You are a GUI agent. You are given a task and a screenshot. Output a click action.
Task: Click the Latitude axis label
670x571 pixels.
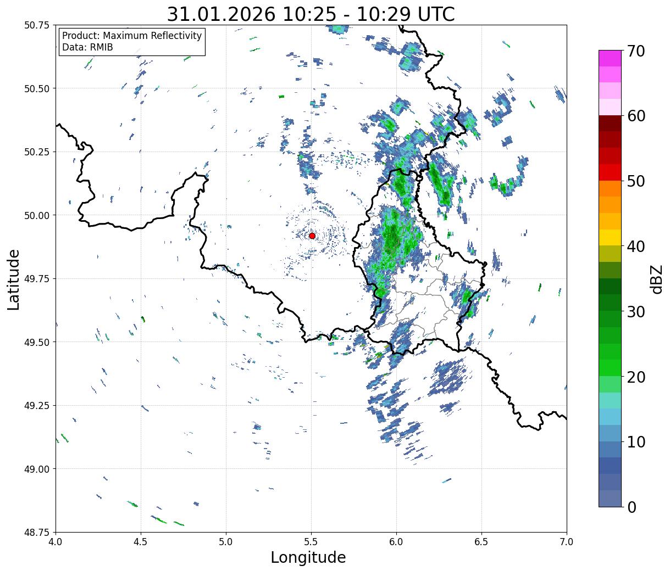pos(14,279)
